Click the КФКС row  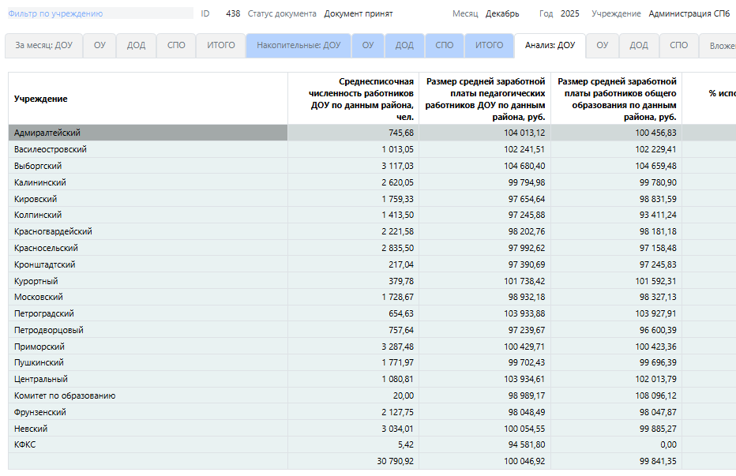(x=24, y=444)
